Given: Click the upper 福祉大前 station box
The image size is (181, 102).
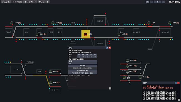Looking at the screenshot, I should pos(100,21).
